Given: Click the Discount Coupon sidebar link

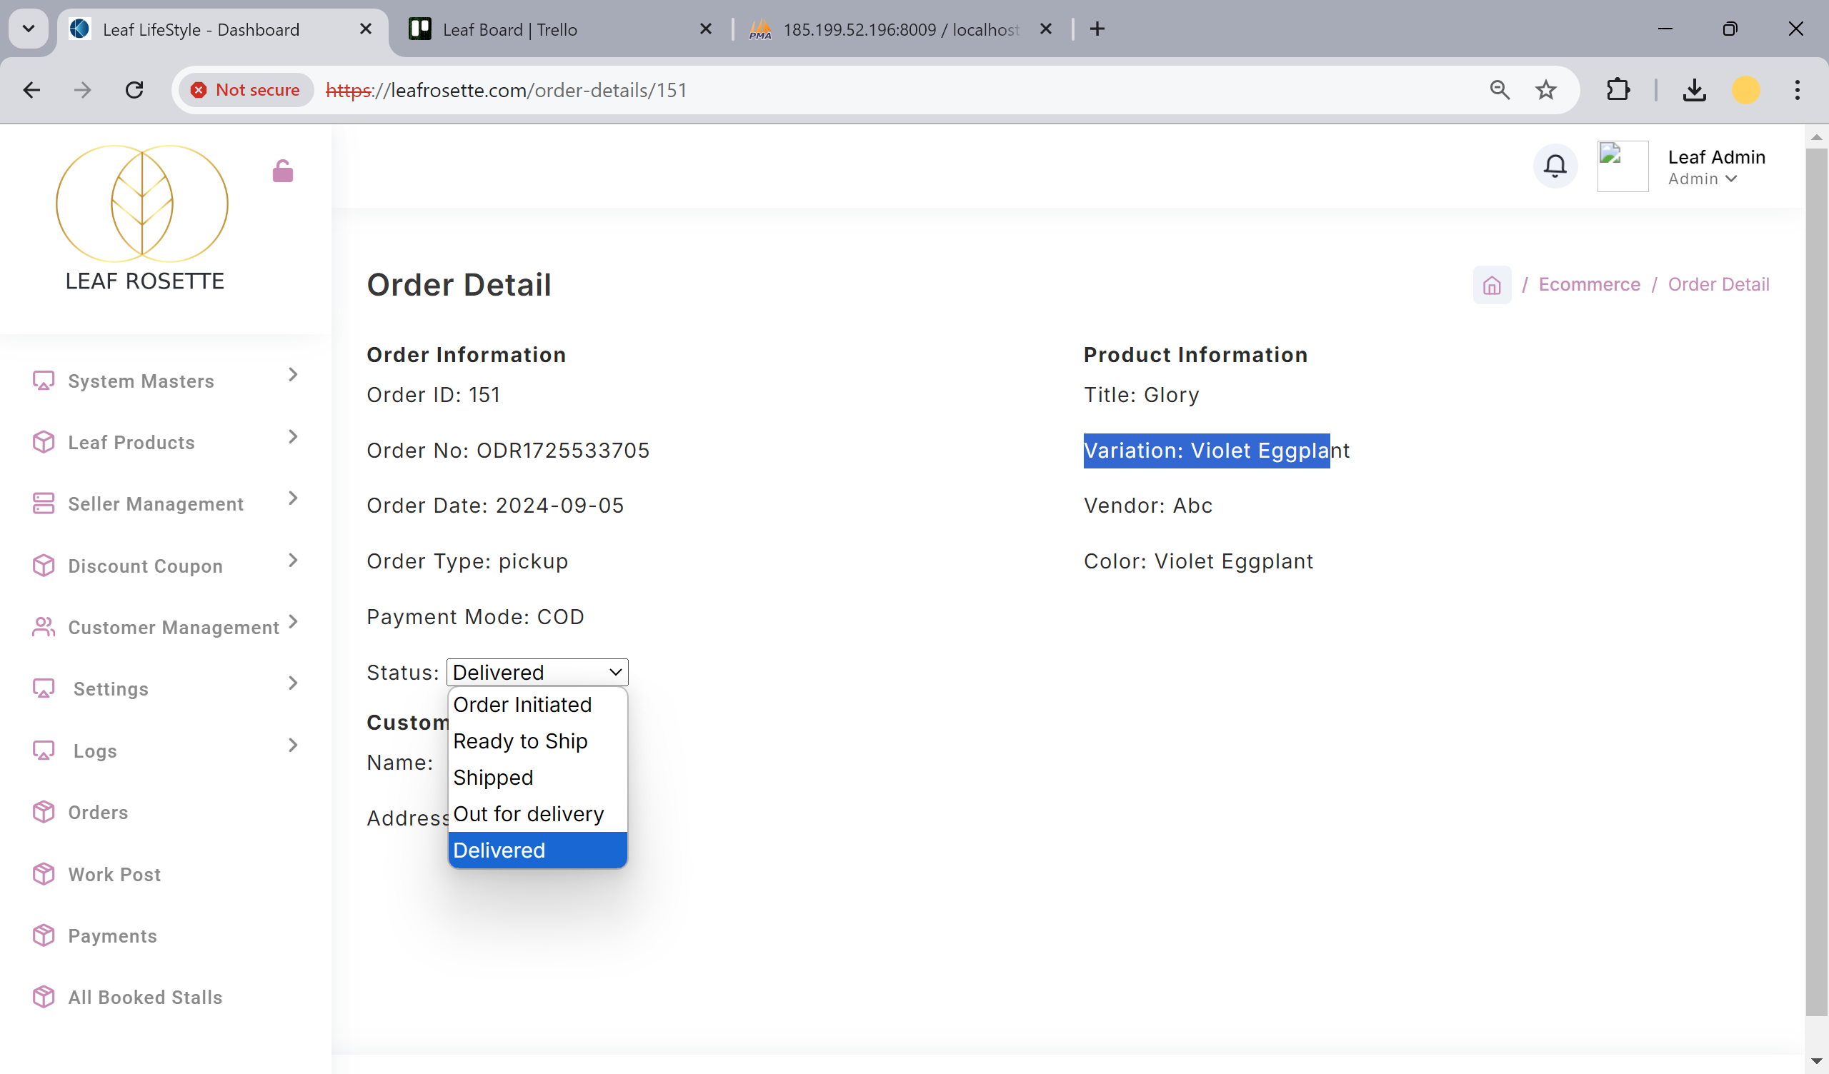Looking at the screenshot, I should coord(144,565).
